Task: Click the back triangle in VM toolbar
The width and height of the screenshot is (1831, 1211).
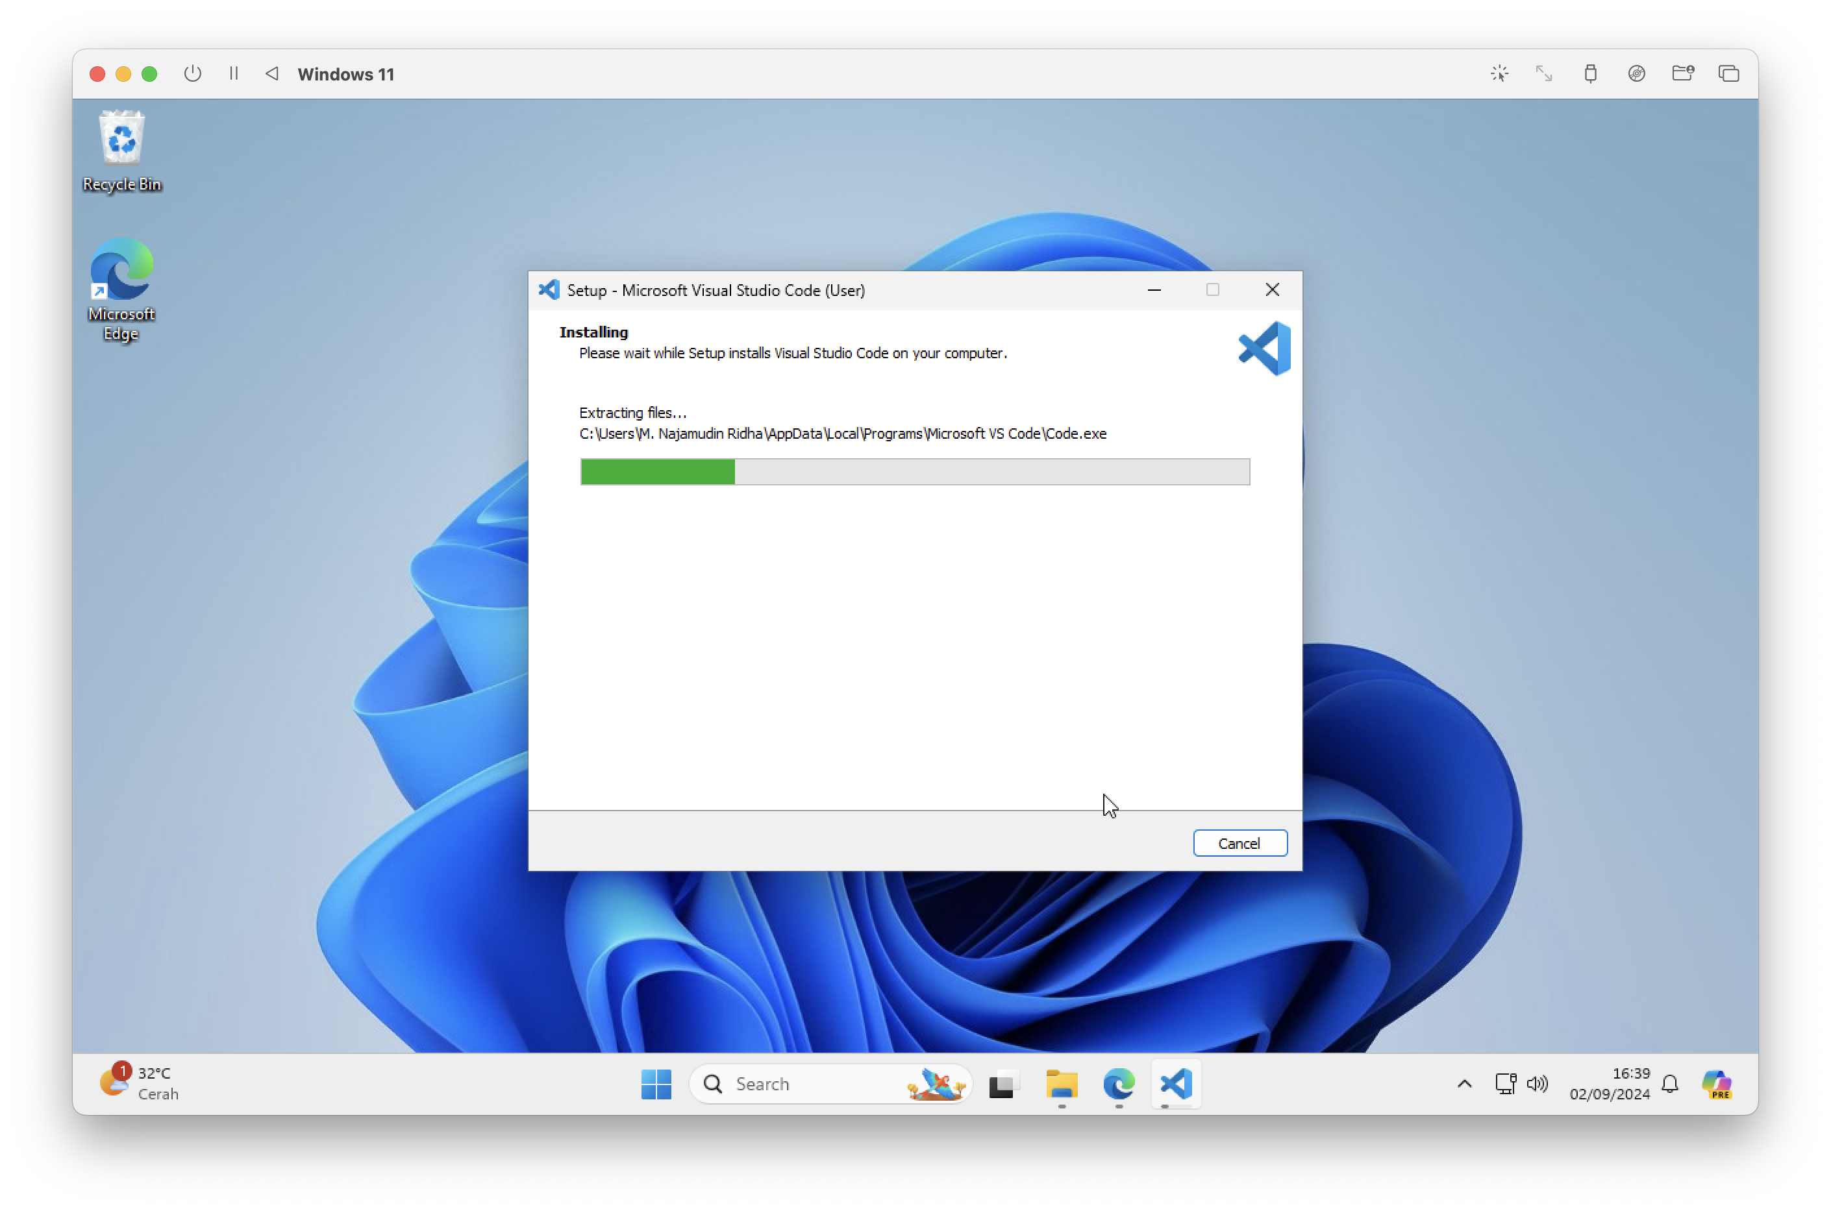Action: (272, 73)
